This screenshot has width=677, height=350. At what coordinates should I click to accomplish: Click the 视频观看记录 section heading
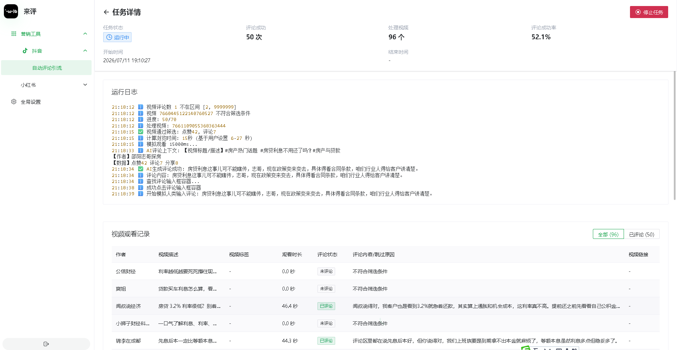click(131, 234)
